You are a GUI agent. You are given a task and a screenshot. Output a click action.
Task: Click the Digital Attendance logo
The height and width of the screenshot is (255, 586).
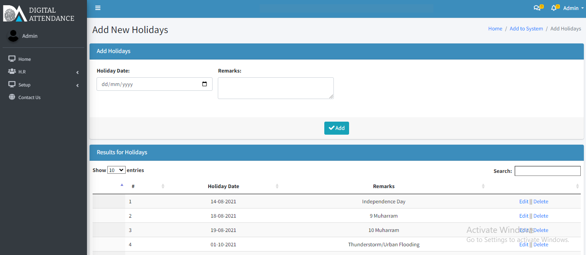39,14
